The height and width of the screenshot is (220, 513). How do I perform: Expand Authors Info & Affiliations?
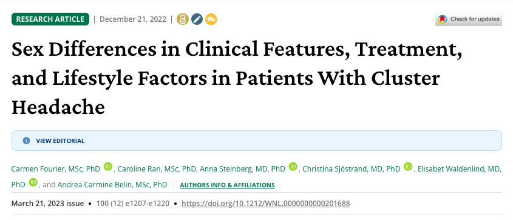(228, 185)
